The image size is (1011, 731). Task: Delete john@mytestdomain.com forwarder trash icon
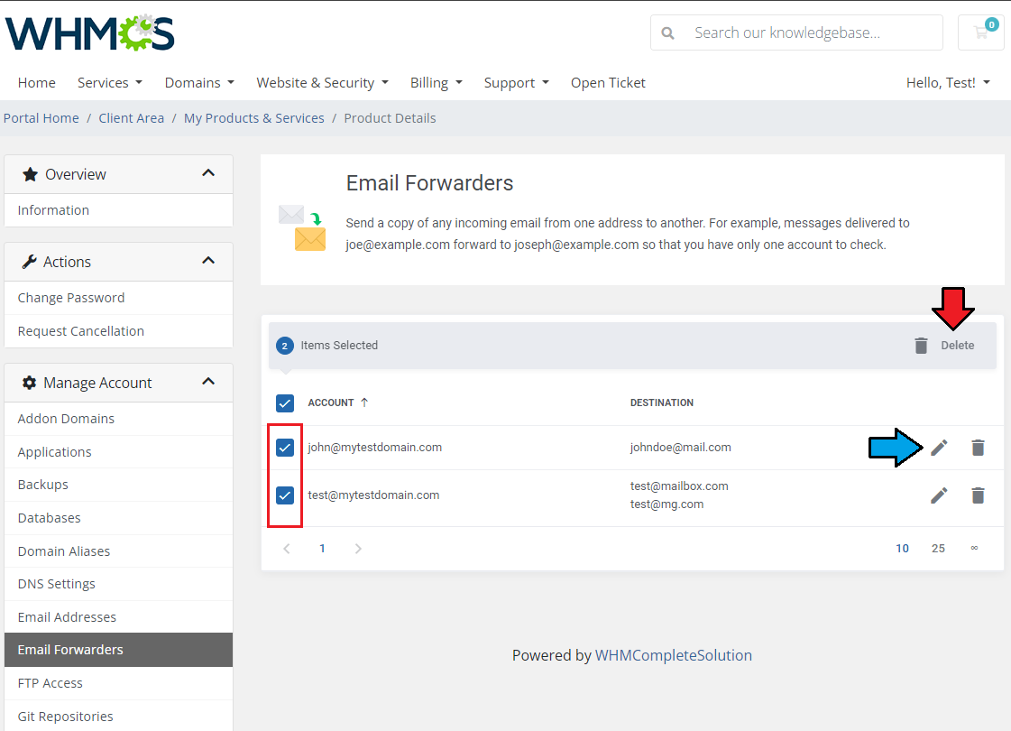[979, 447]
